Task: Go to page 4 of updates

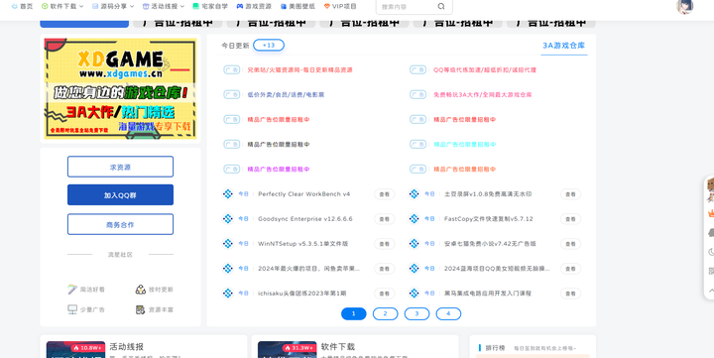Action: click(x=448, y=313)
